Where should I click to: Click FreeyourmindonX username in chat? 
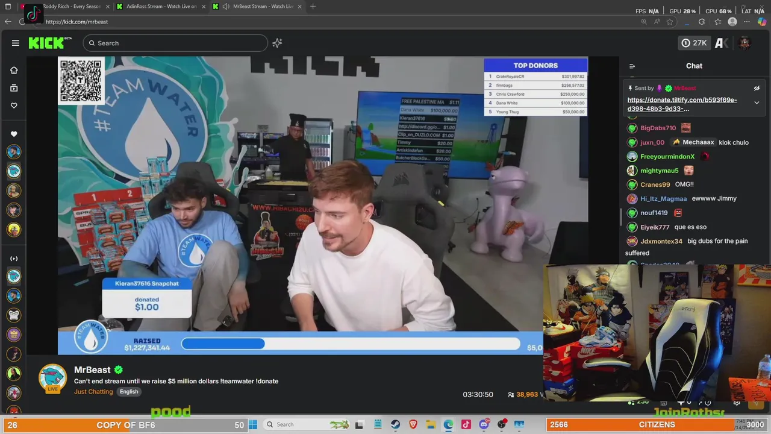(x=667, y=156)
